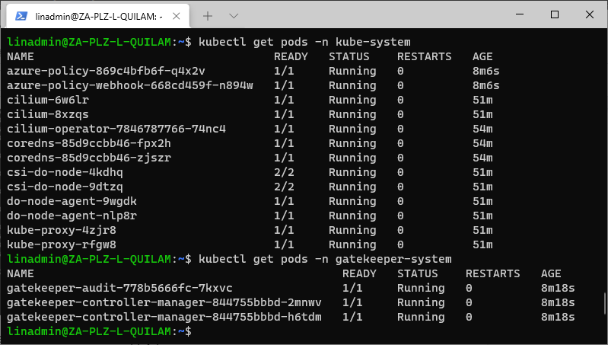Click READY header of gatekeeper-system table
This screenshot has height=345, width=608.
[359, 273]
